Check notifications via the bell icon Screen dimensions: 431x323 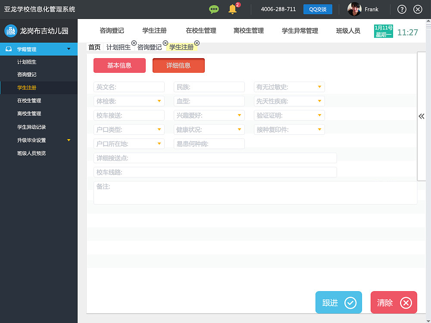(x=232, y=9)
